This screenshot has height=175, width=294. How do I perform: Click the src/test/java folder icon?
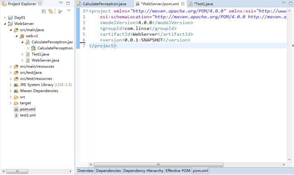click(x=16, y=72)
